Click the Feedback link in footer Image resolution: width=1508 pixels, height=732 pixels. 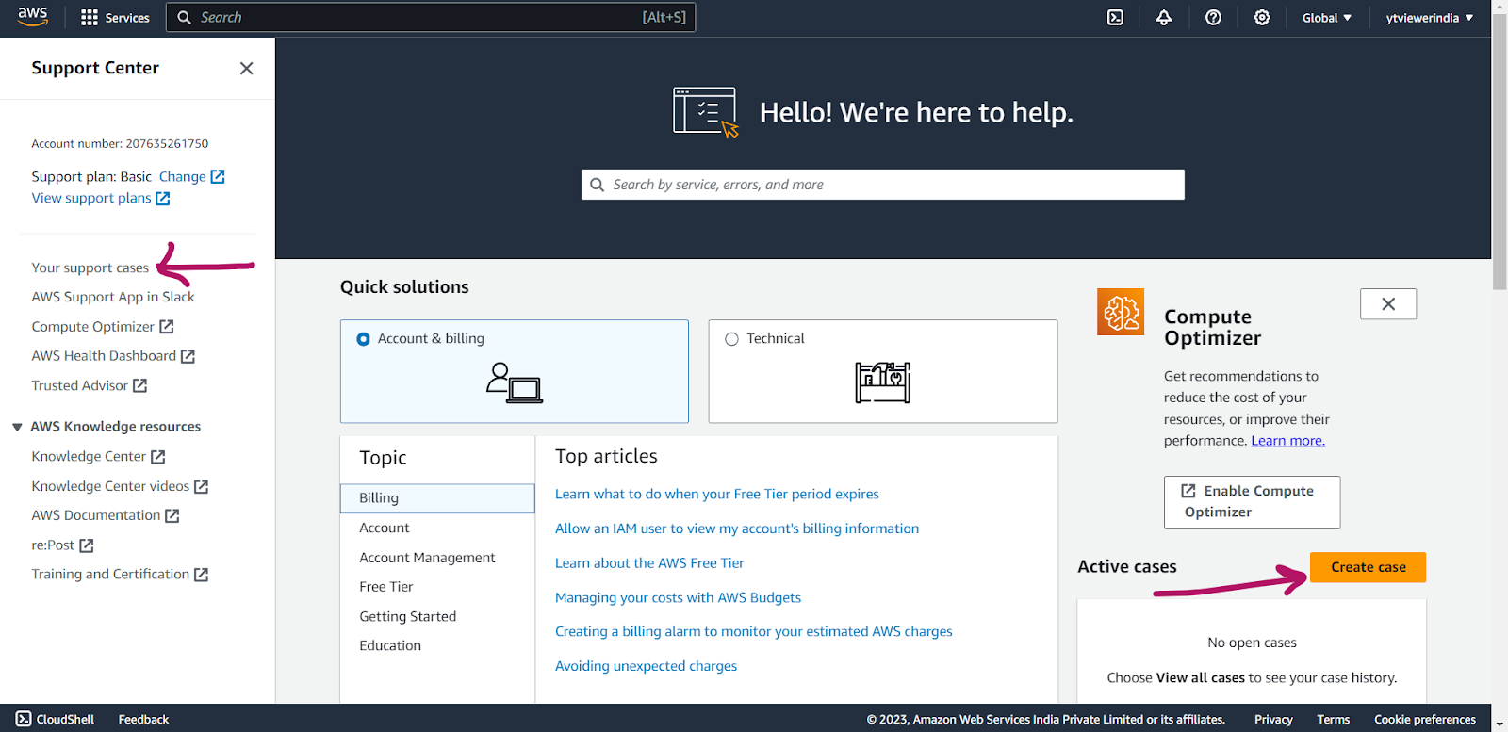click(x=143, y=719)
